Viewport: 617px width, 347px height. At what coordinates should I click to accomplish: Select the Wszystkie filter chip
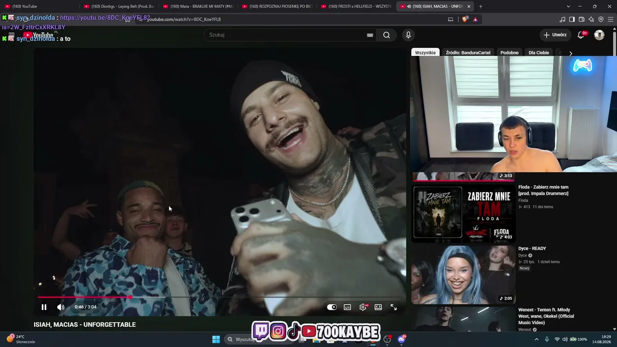click(x=425, y=53)
